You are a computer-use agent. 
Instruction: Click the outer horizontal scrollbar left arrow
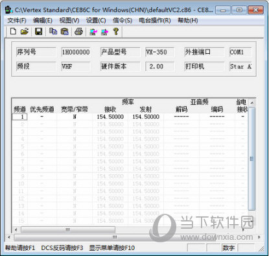tap(9, 237)
